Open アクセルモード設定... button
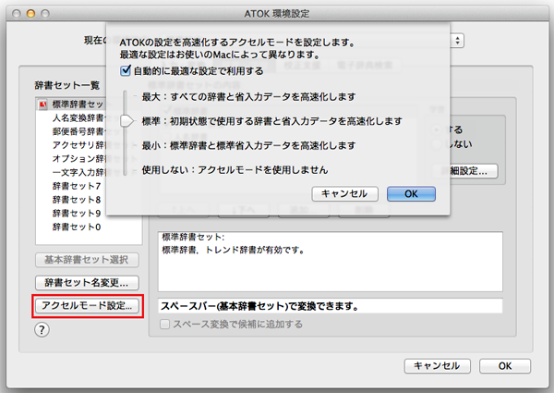Image resolution: width=554 pixels, height=393 pixels. point(87,305)
